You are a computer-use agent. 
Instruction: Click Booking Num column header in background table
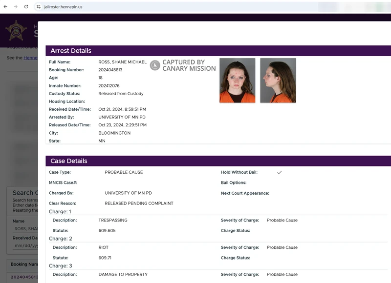point(24,264)
